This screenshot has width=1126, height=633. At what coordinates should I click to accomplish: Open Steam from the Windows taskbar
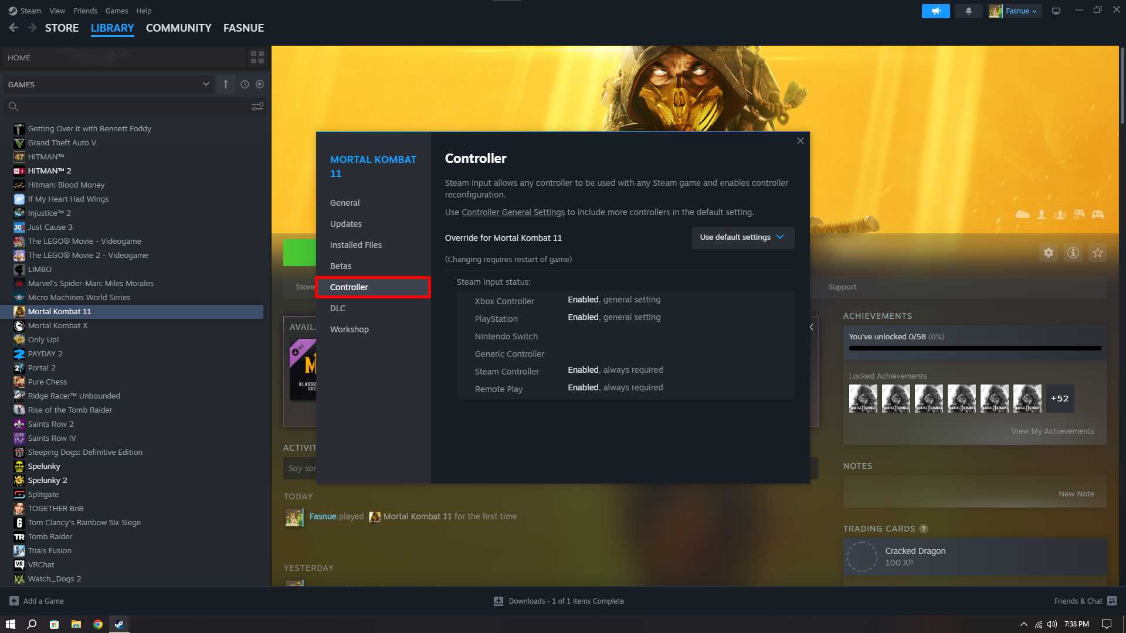tap(119, 624)
